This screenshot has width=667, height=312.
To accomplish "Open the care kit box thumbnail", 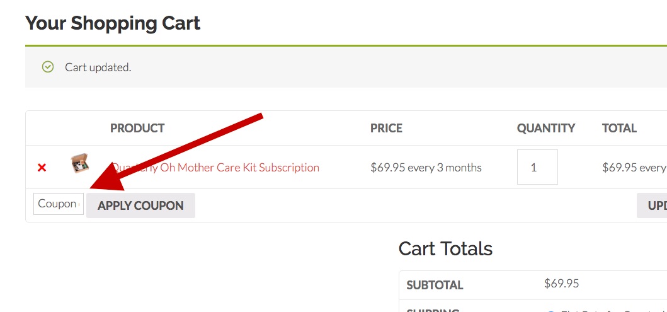I will [x=79, y=163].
